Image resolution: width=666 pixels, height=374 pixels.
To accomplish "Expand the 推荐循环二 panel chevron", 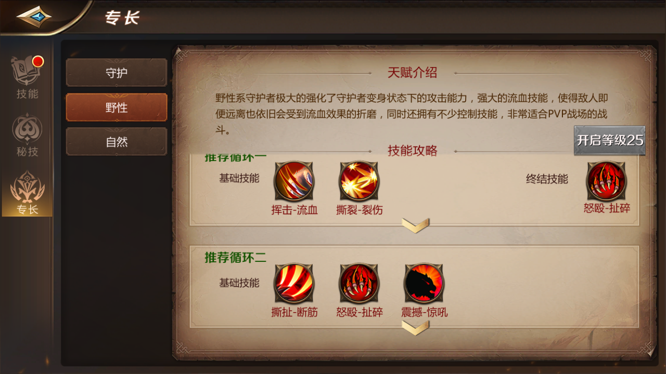I will pyautogui.click(x=415, y=327).
